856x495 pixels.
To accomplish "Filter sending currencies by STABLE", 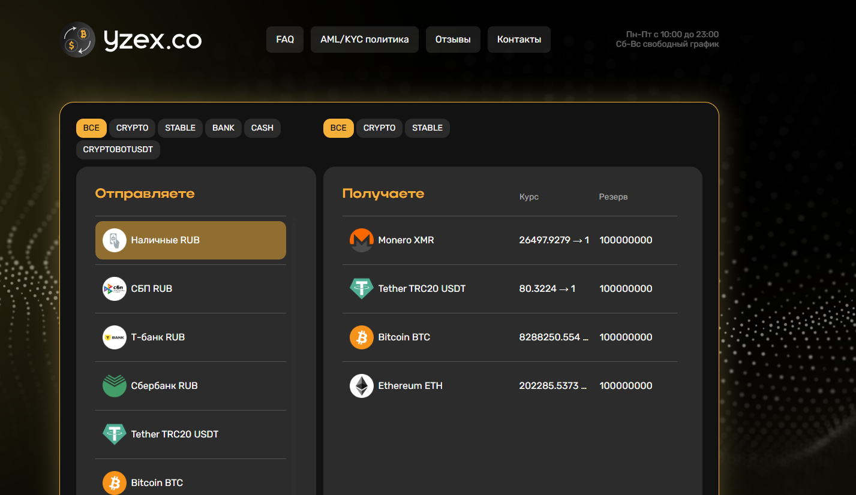I will click(181, 128).
